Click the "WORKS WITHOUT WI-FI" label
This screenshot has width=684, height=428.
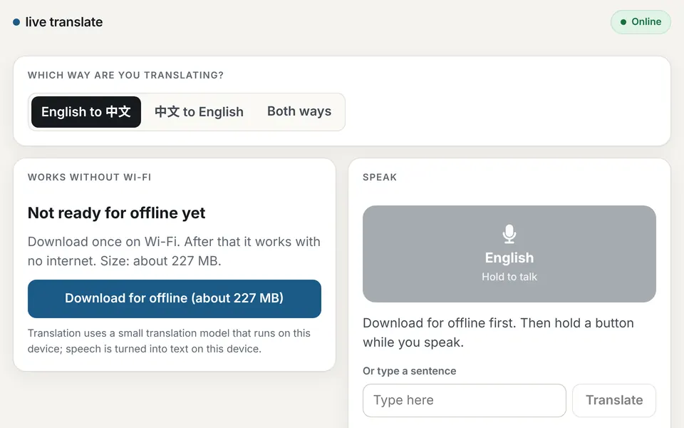point(90,178)
